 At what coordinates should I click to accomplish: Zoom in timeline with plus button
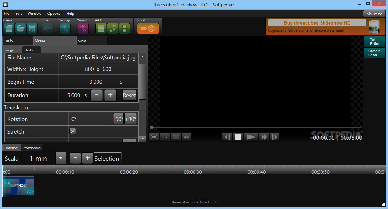point(88,158)
